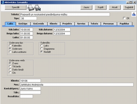This screenshot has width=137, height=104.
Task: Click Kontaktpers. field Juris Kalns
Action: point(30,89)
